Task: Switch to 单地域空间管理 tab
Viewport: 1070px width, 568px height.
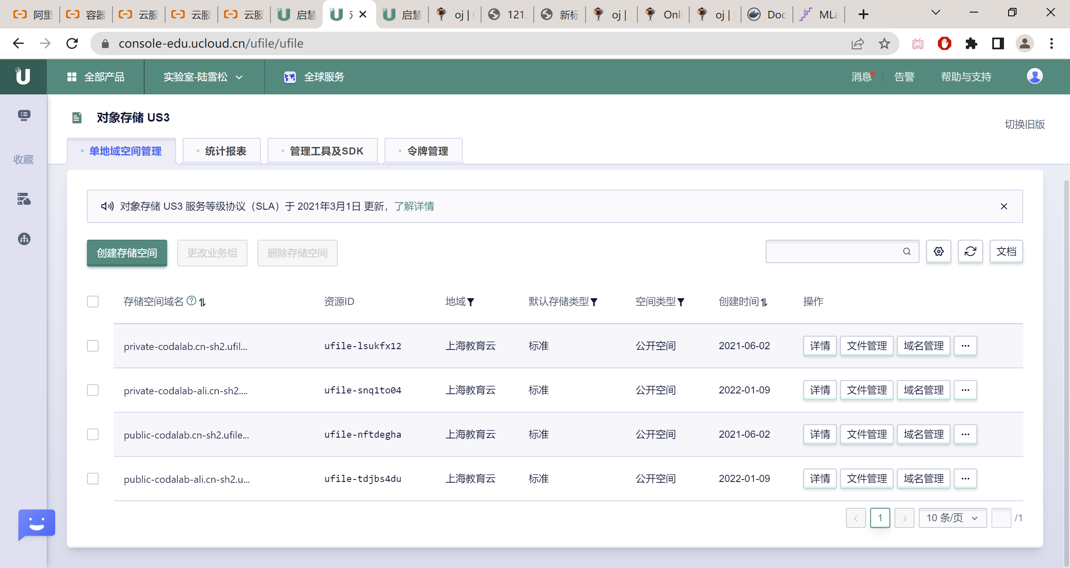Action: click(x=122, y=151)
